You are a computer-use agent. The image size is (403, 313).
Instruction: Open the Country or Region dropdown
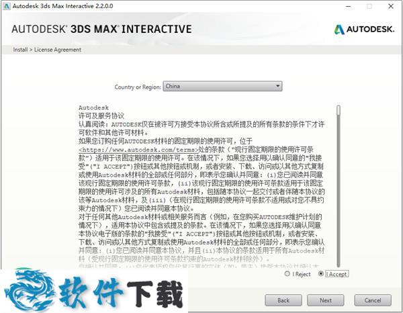pos(222,86)
